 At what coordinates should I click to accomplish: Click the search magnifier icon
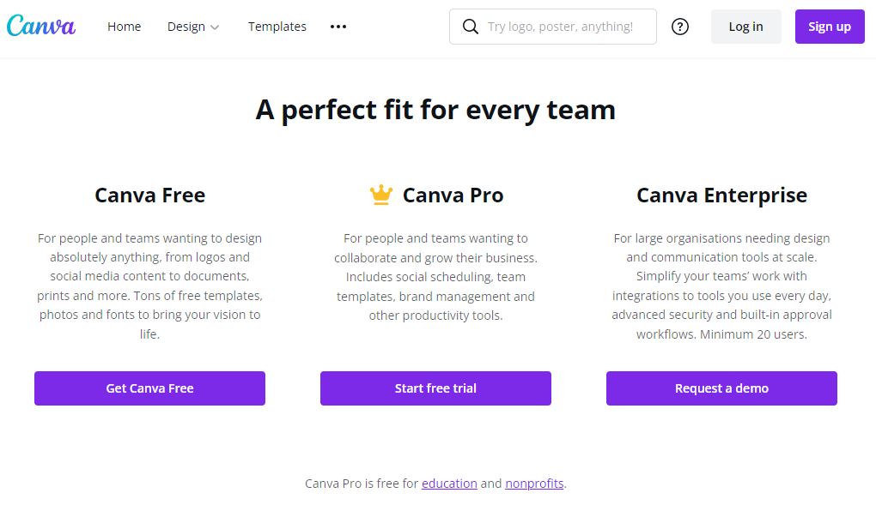pyautogui.click(x=471, y=27)
